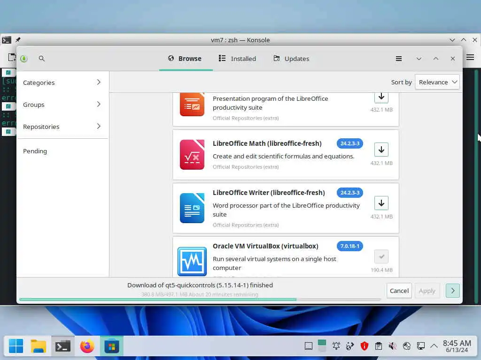The height and width of the screenshot is (360, 481).
Task: Toggle the installed checkmark for VirtualBox
Action: pyautogui.click(x=381, y=256)
